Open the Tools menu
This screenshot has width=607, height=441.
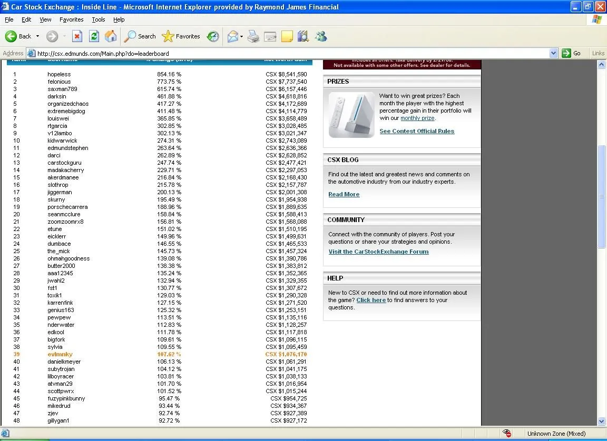(98, 19)
